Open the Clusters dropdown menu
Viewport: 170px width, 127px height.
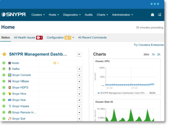38,15
